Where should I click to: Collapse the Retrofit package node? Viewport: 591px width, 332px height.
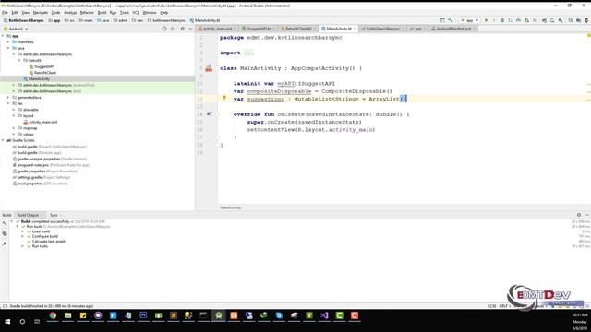pos(19,60)
